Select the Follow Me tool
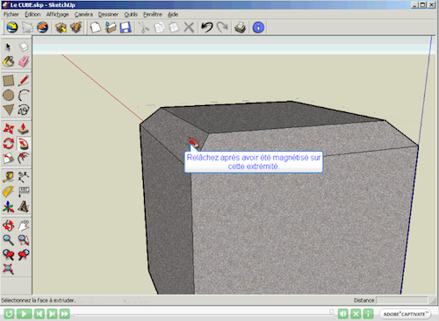The width and height of the screenshot is (439, 321). click(x=24, y=144)
